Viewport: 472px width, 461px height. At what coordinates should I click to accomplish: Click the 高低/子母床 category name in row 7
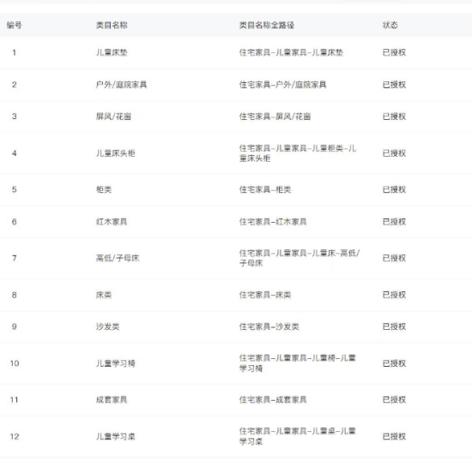(x=118, y=258)
